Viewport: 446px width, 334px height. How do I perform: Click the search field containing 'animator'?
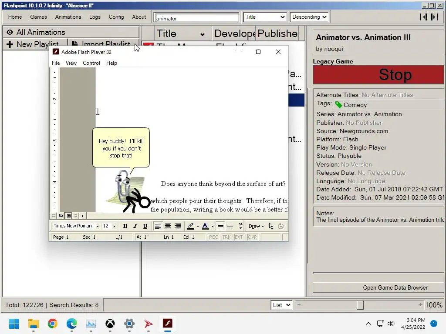click(196, 18)
